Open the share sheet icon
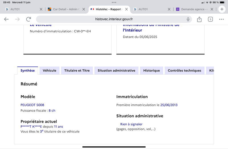Image resolution: width=228 pixels, height=149 pixels. tap(199, 19)
